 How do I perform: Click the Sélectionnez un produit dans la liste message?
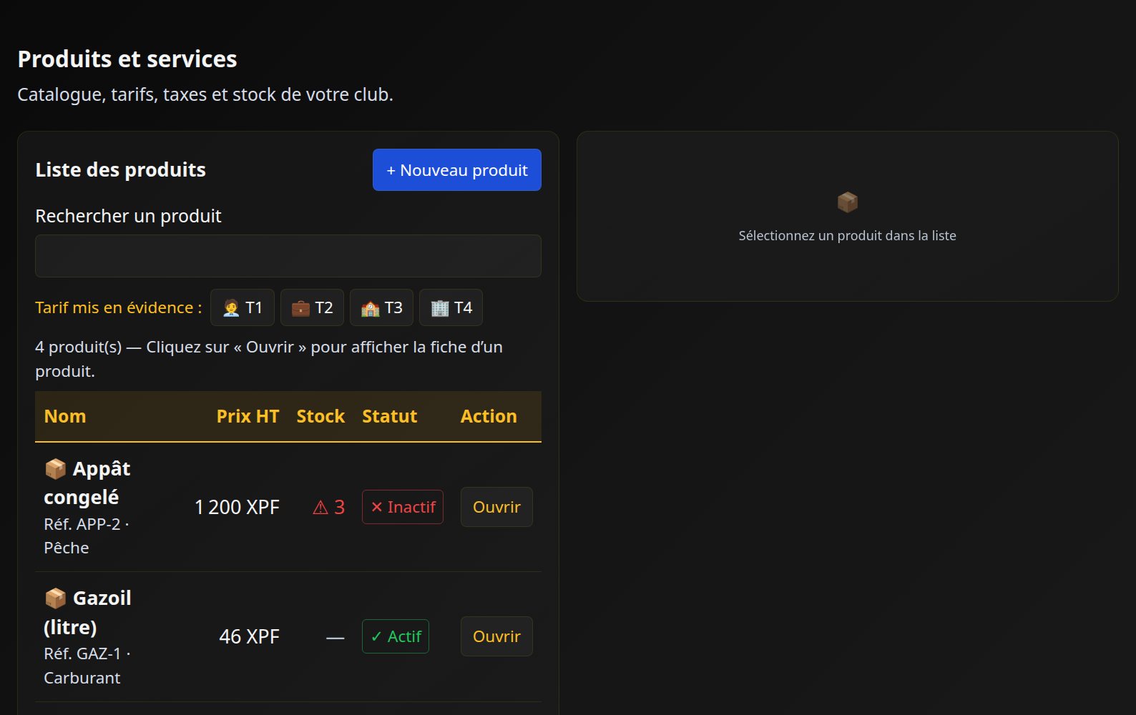click(847, 235)
